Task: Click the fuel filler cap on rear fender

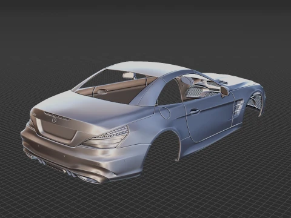Action: coord(165,113)
